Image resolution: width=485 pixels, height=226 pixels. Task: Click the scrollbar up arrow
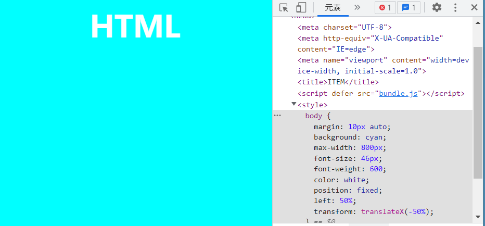(x=478, y=22)
